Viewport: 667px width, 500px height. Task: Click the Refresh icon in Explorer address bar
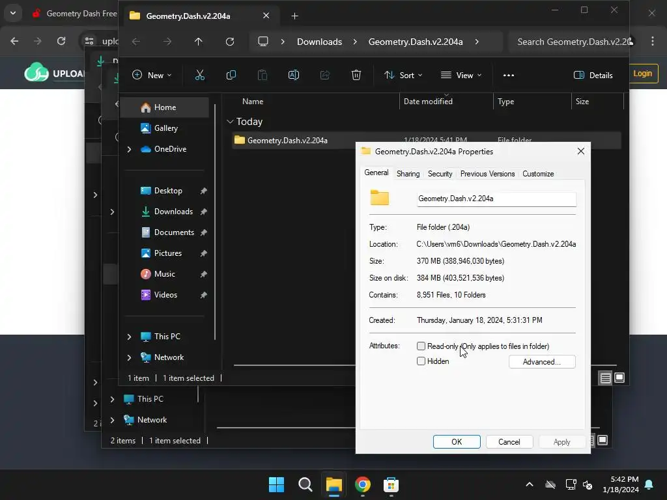coord(230,42)
